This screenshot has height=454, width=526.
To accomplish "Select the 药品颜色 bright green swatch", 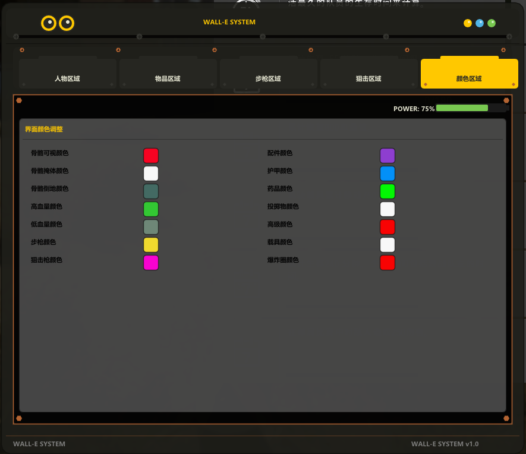I will [388, 191].
